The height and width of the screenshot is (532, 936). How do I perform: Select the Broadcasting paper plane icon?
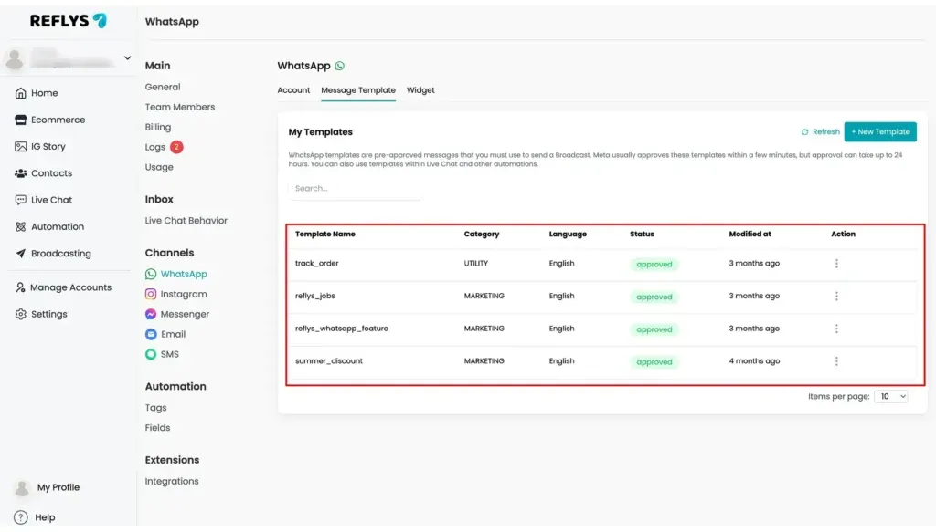[20, 253]
